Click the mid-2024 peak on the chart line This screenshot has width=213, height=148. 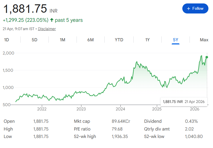[x=137, y=62]
